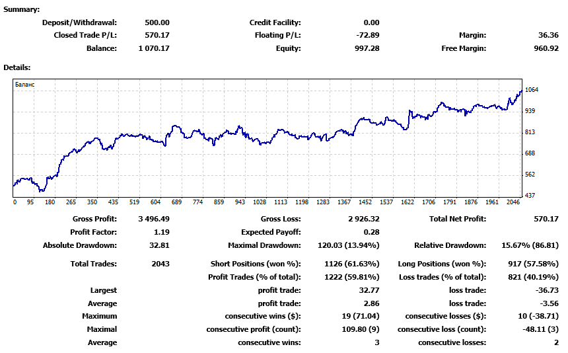Select the Summary section heading
568x353 pixels.
(x=21, y=9)
